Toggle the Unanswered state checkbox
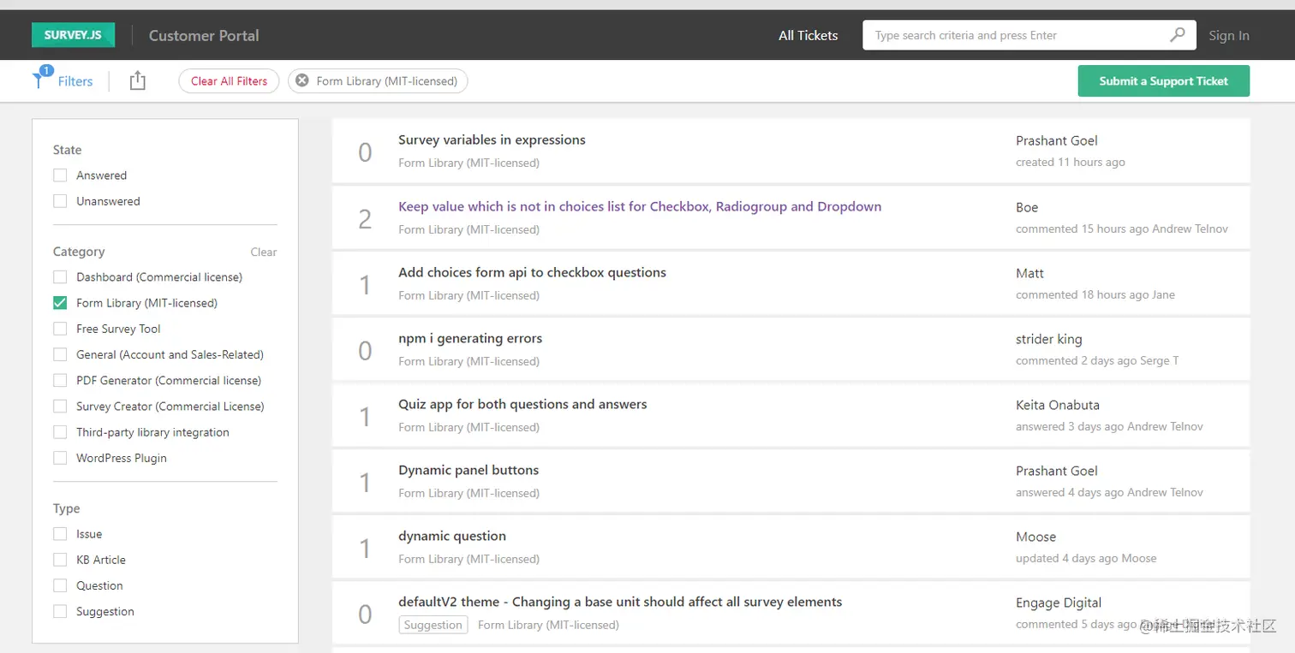 click(x=60, y=200)
